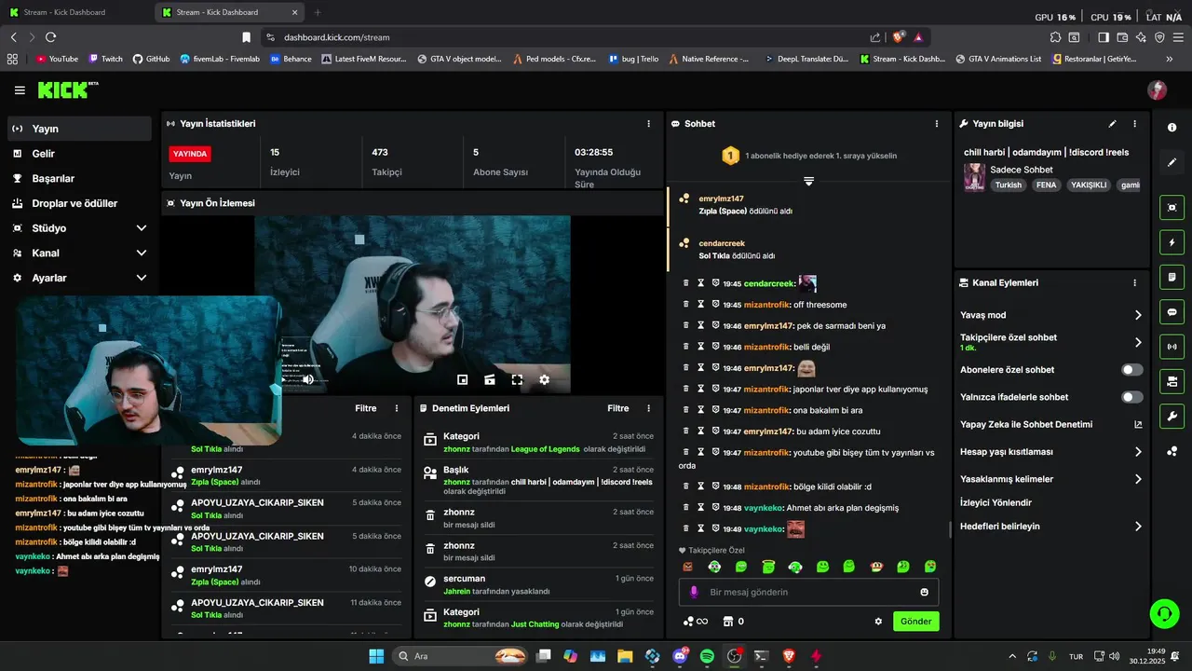Viewport: 1192px width, 671px height.
Task: Edit stream info with Yayın bilgisi pencil icon
Action: pos(1112,123)
